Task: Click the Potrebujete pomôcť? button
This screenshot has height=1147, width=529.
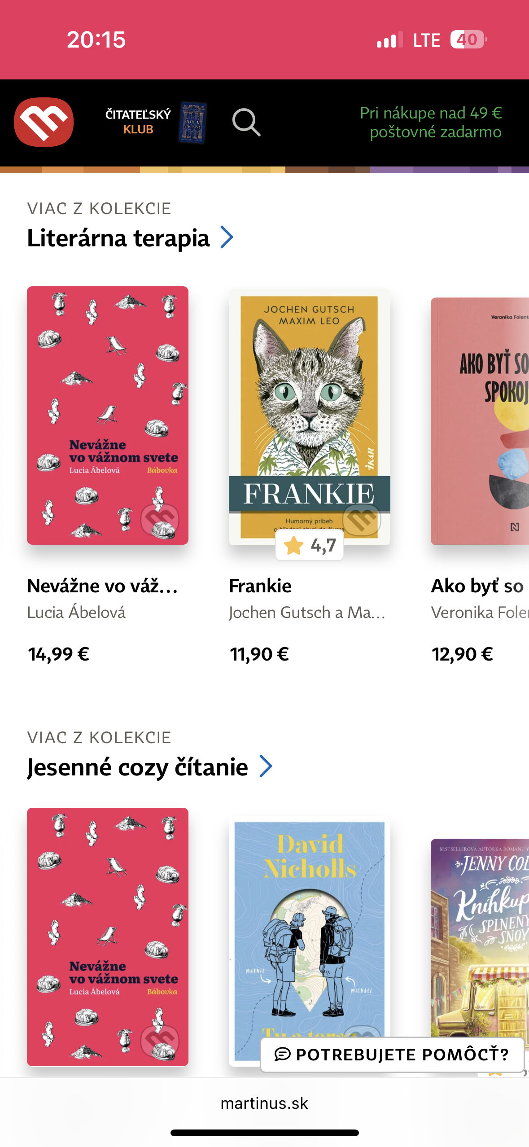Action: [392, 1054]
